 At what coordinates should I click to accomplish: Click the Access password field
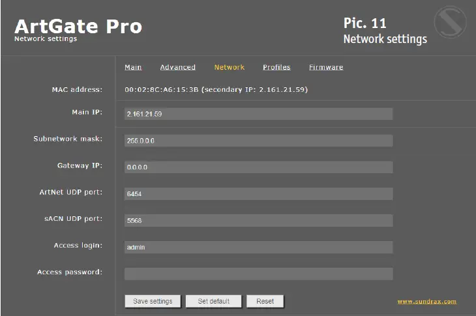259,274
